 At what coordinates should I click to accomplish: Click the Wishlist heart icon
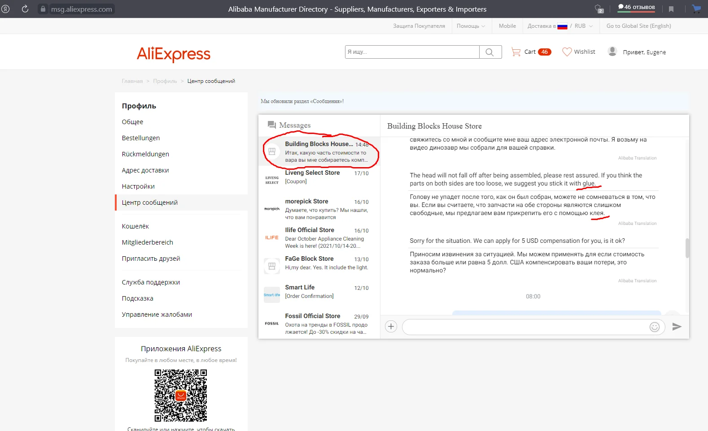567,52
